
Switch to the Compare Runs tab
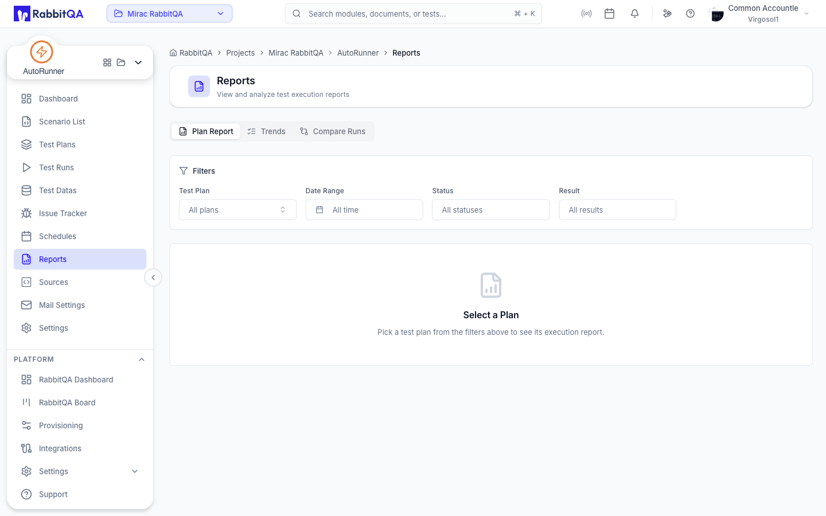(333, 131)
